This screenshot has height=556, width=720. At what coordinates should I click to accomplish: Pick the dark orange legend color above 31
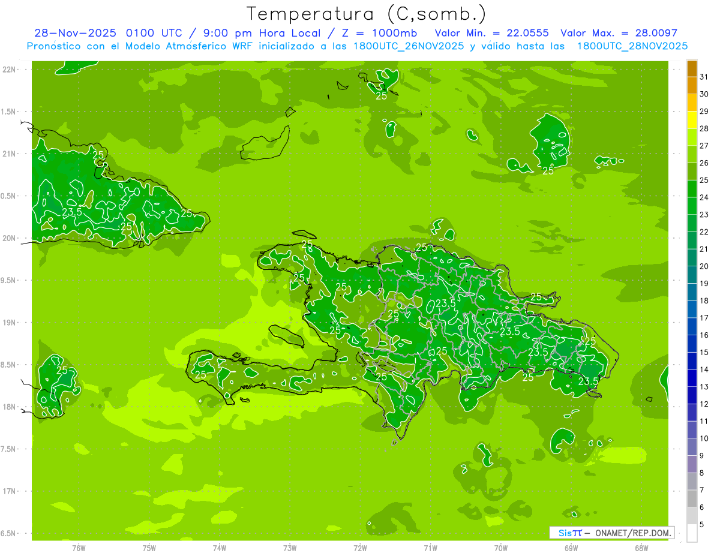pyautogui.click(x=692, y=68)
